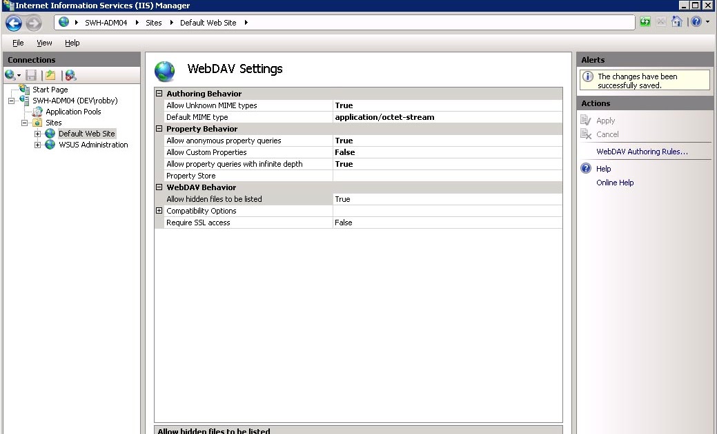Open the Help icon's dropdown arrow
The width and height of the screenshot is (717, 434).
coord(707,22)
